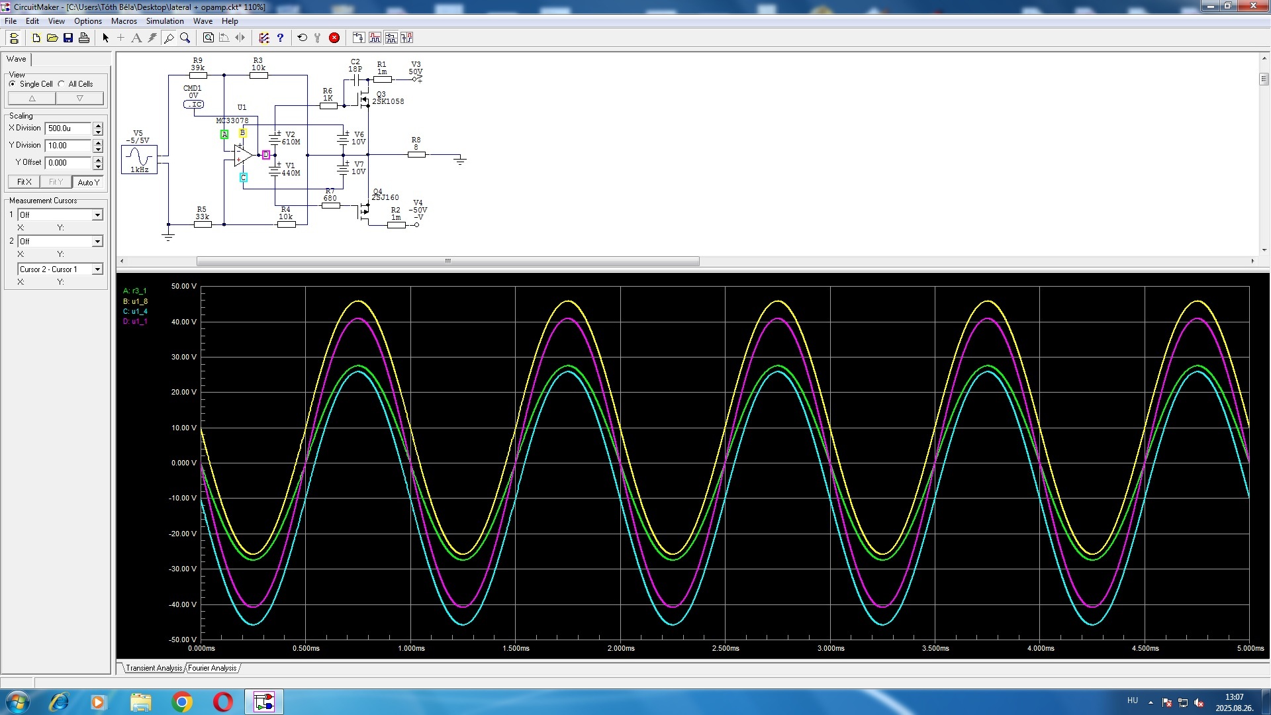The width and height of the screenshot is (1271, 715).
Task: Click the Mirror toolbar icon
Action: (x=240, y=38)
